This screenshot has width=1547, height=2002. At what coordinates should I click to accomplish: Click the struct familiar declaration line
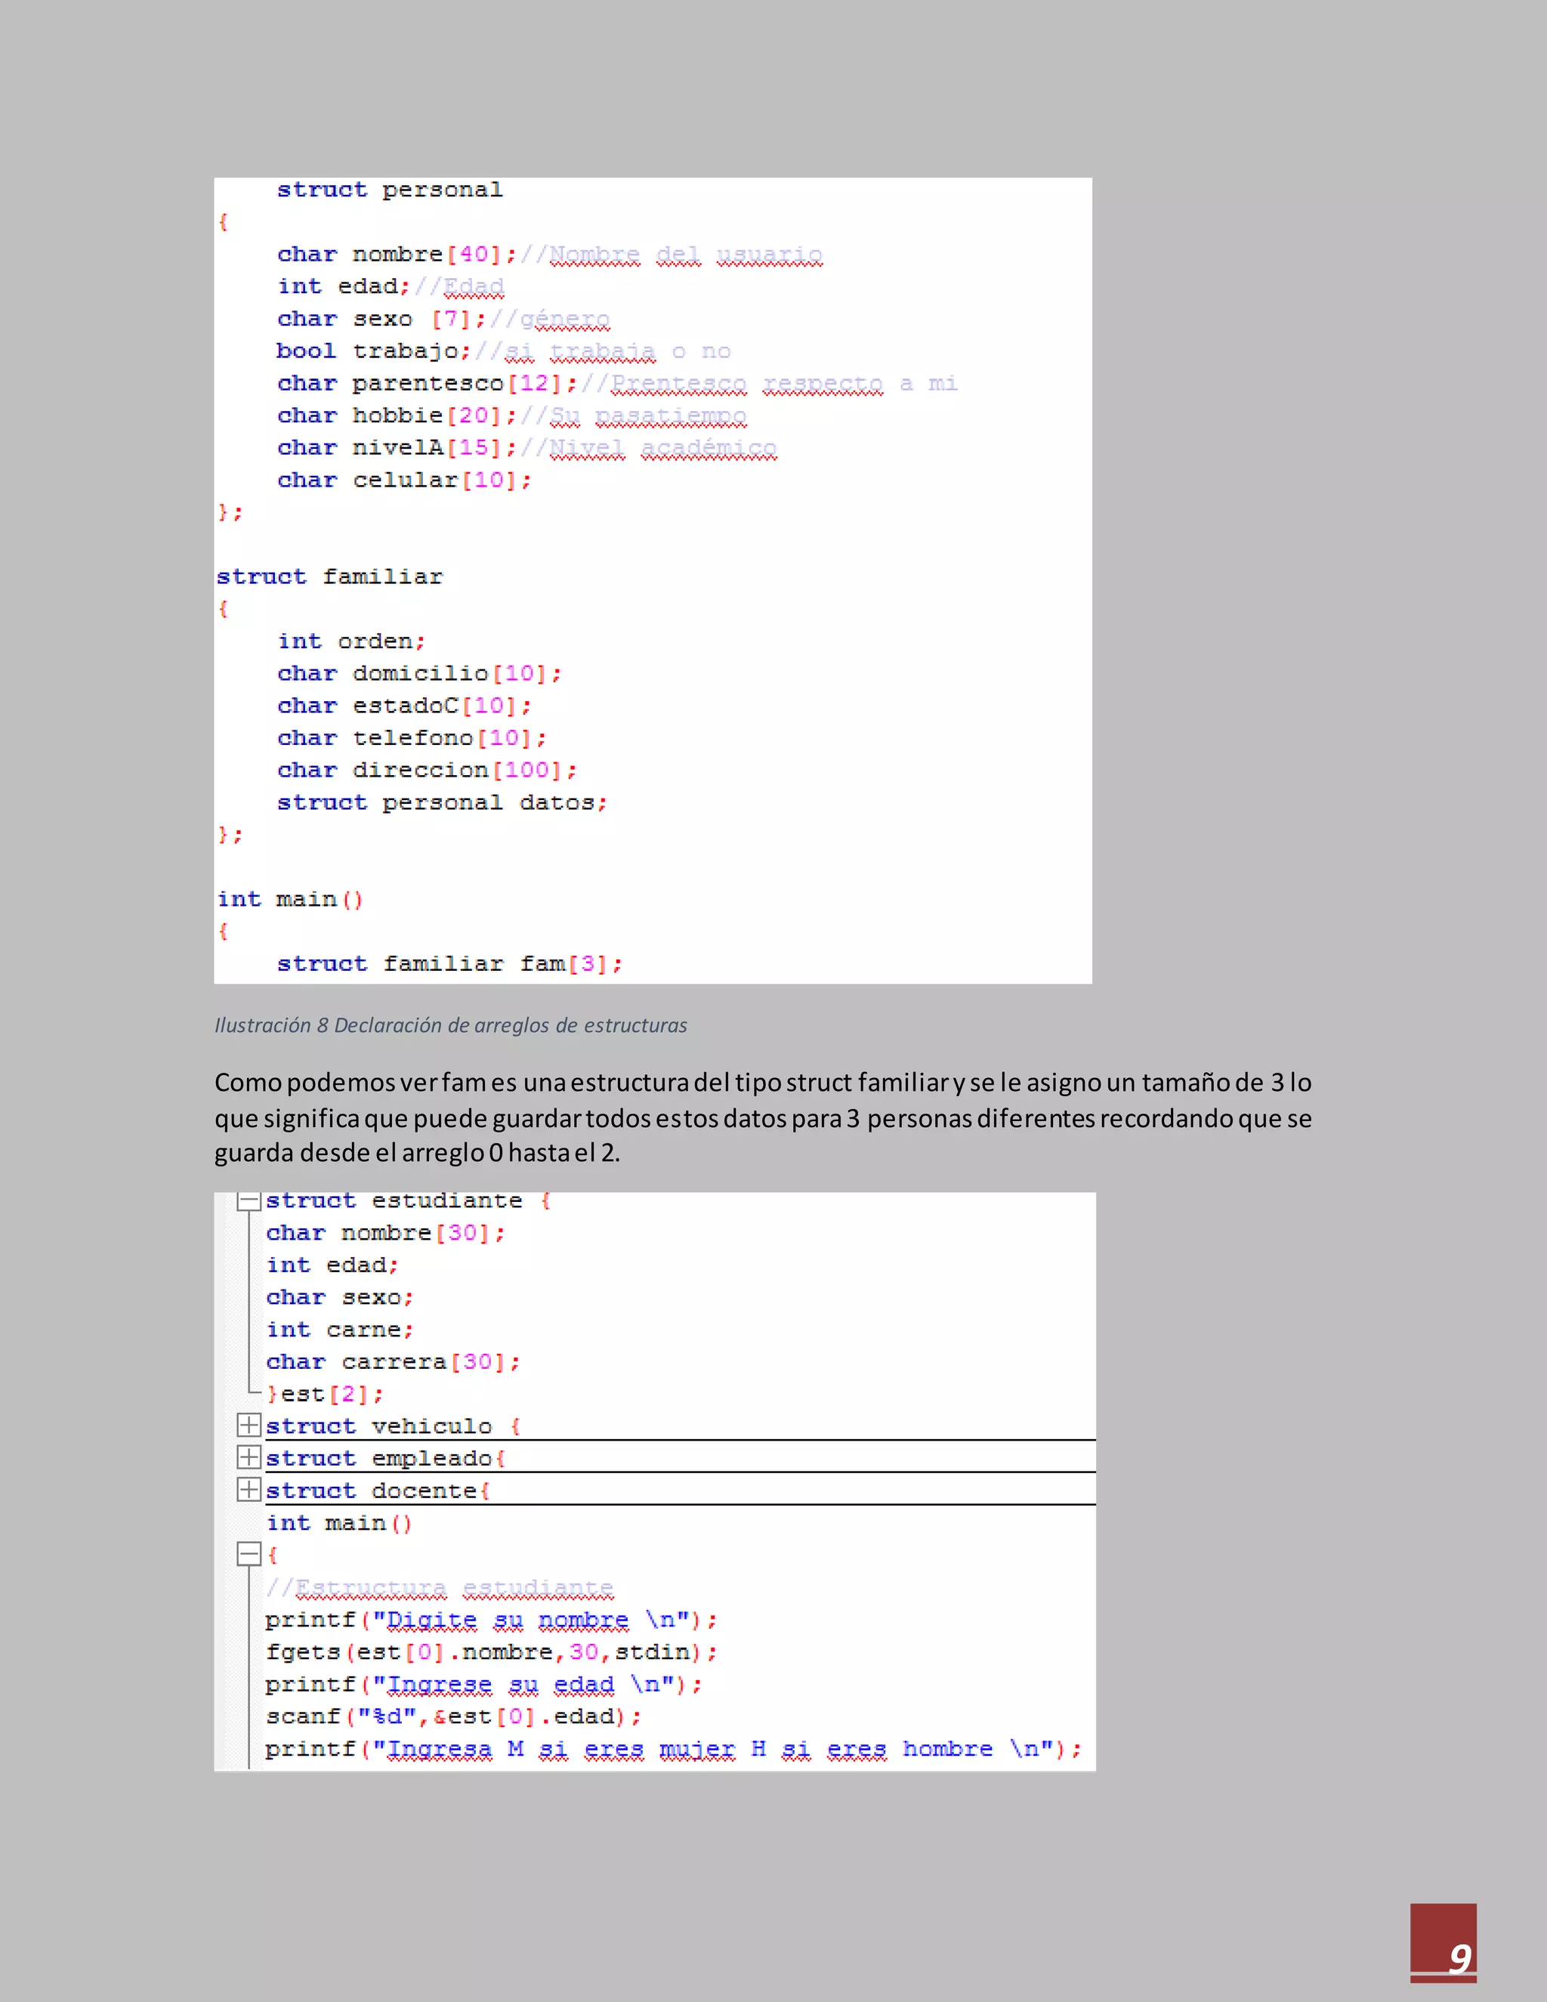tap(329, 576)
